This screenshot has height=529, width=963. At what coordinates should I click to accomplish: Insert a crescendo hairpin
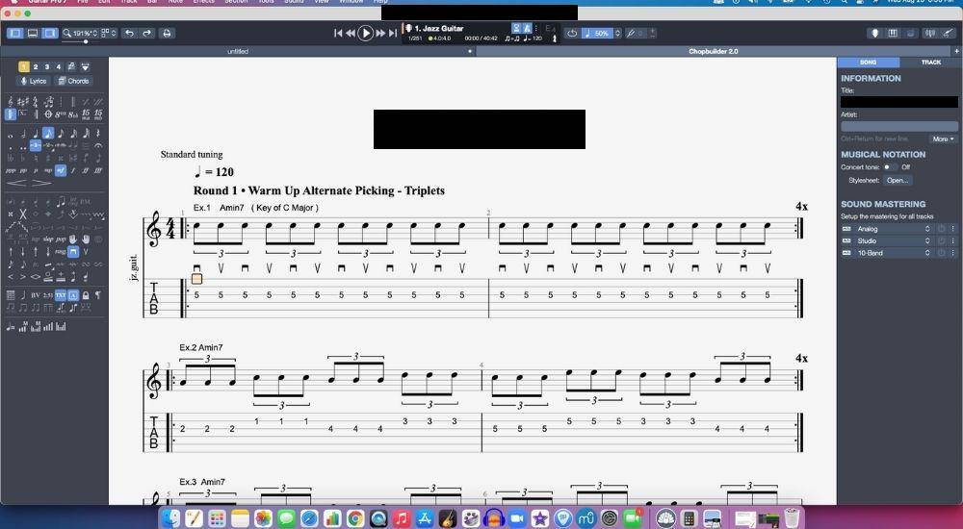point(16,183)
